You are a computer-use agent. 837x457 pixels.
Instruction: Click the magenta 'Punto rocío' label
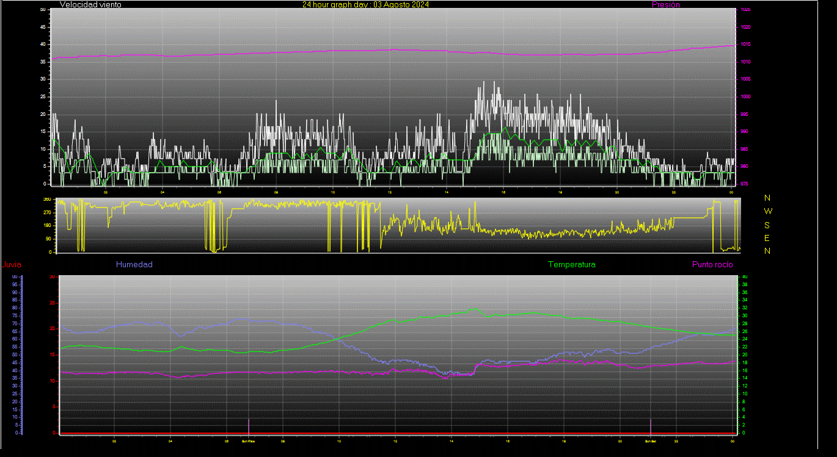click(712, 265)
